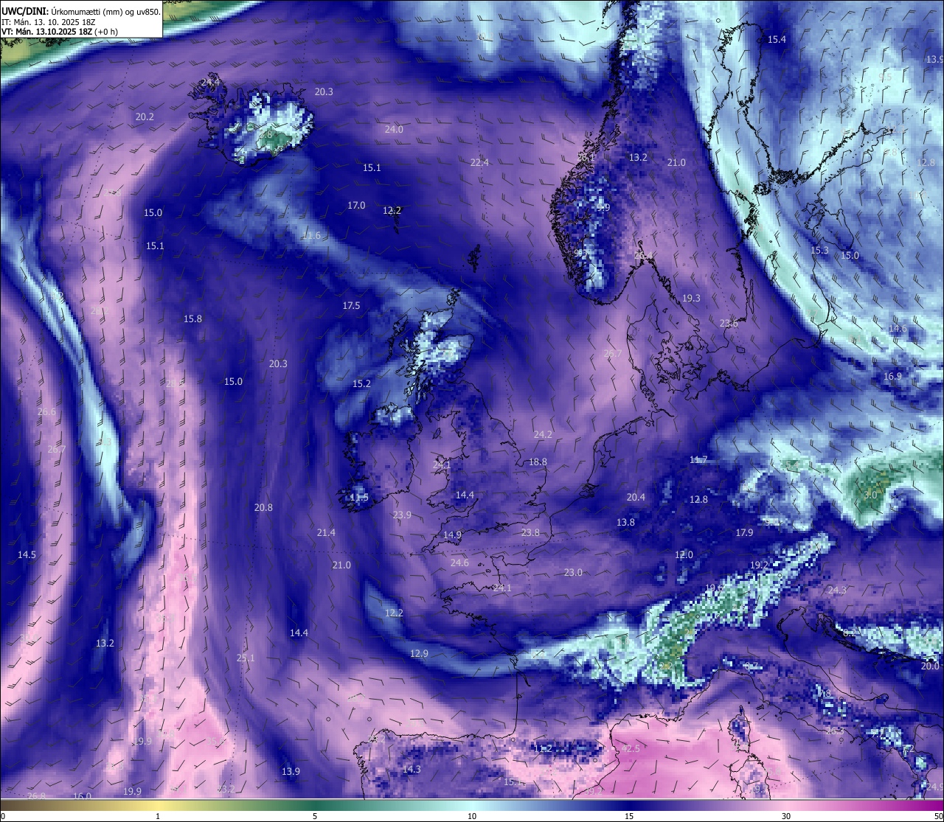Screen dimensions: 944x822
Task: Click the value 15.4 in the top right
Action: 777,40
